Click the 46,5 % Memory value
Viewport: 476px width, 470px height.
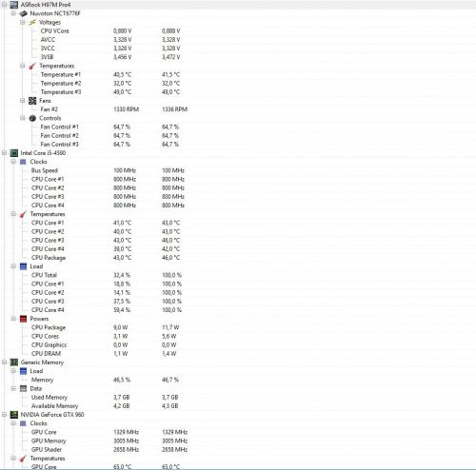coord(122,380)
